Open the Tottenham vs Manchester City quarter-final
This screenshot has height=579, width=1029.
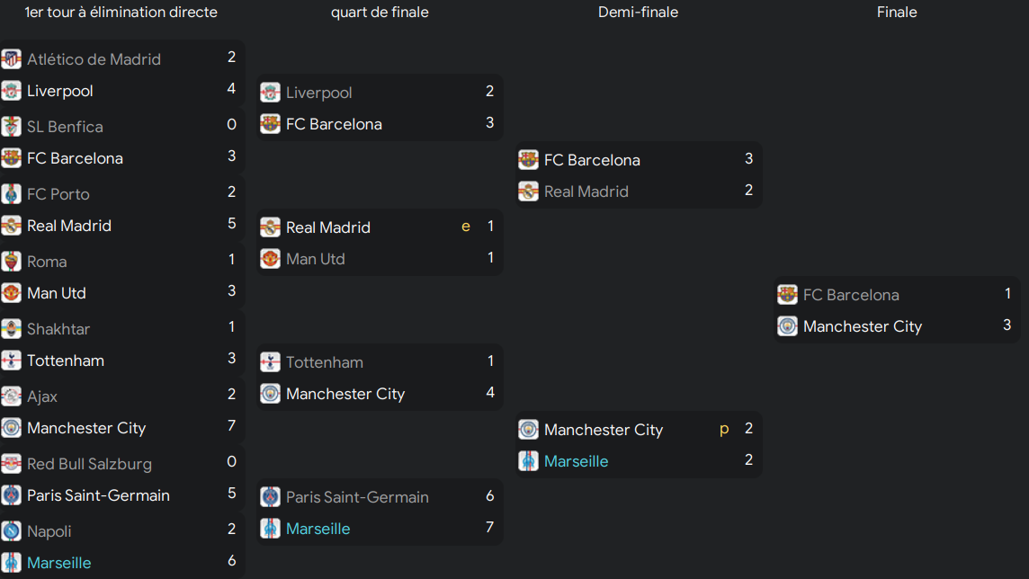(380, 378)
